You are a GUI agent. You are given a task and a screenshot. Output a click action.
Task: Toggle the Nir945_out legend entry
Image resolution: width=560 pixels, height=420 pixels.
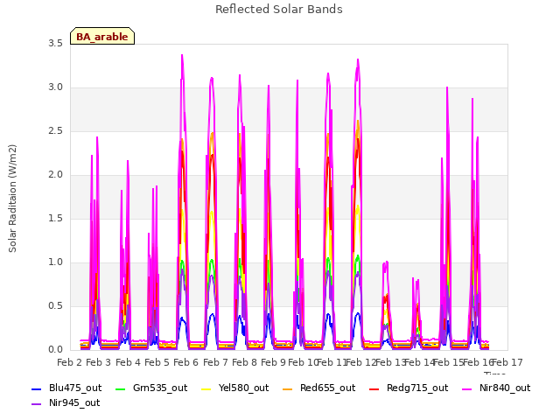point(66,403)
